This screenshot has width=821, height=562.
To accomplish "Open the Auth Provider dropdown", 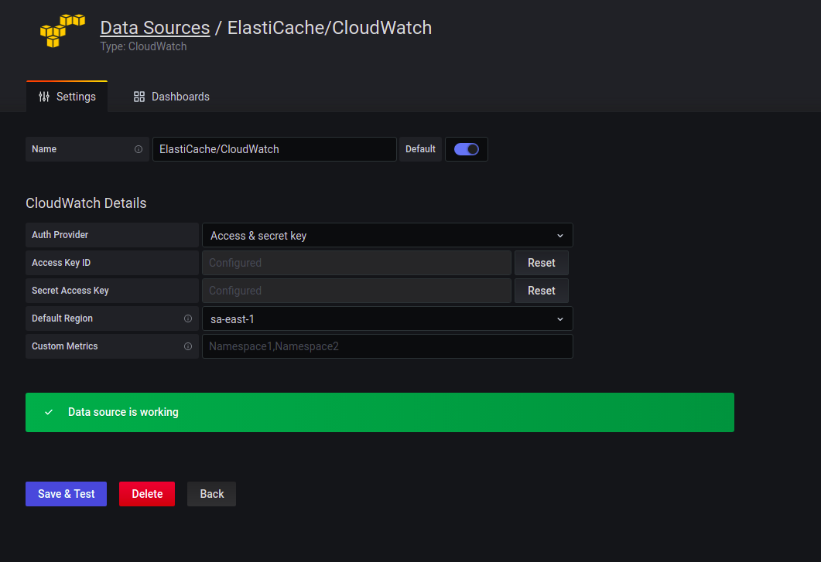I will (388, 236).
